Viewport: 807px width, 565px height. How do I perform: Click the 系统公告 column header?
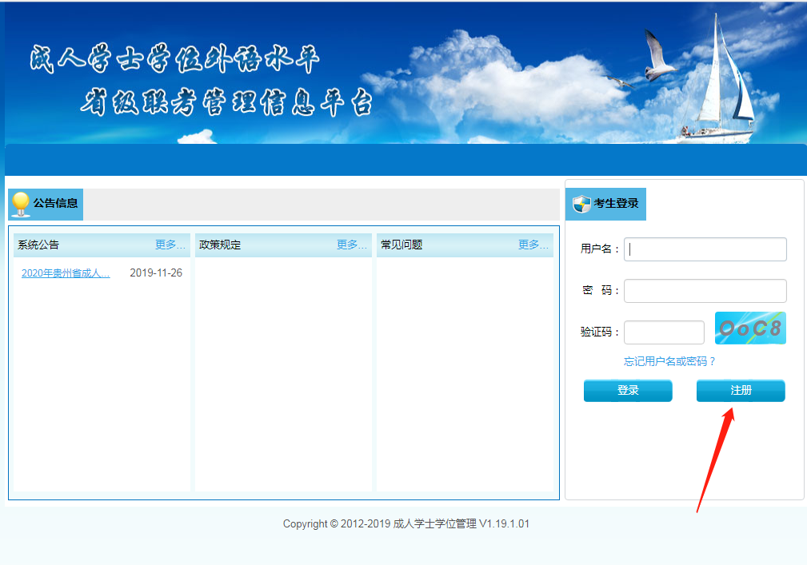click(38, 245)
